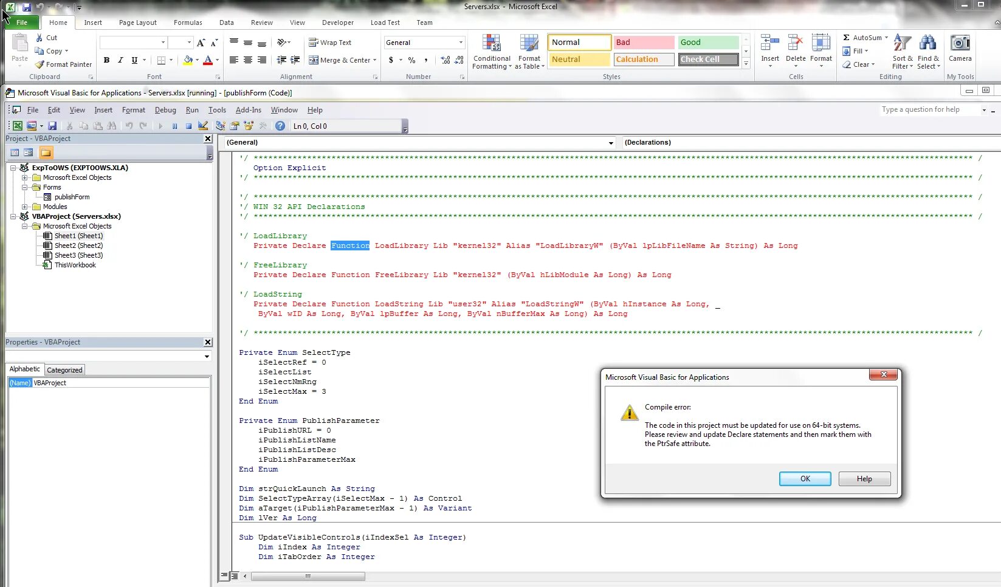Viewport: 1001px width, 587px height.
Task: Click the help question input field
Action: point(930,110)
